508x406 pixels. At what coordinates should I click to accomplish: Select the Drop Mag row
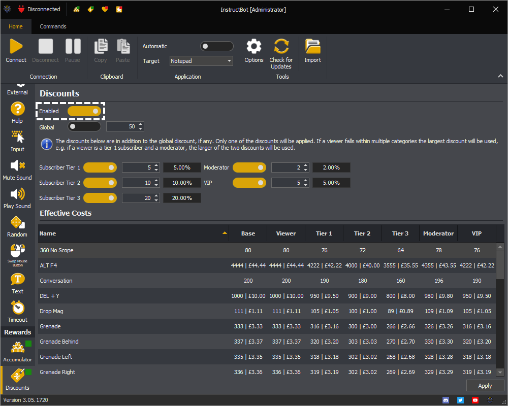tap(267, 311)
